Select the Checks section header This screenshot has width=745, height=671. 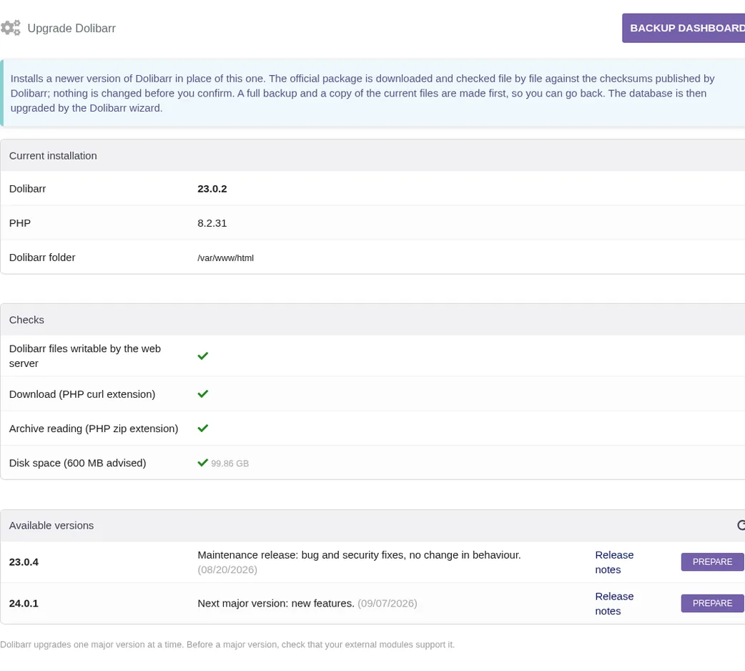point(372,320)
